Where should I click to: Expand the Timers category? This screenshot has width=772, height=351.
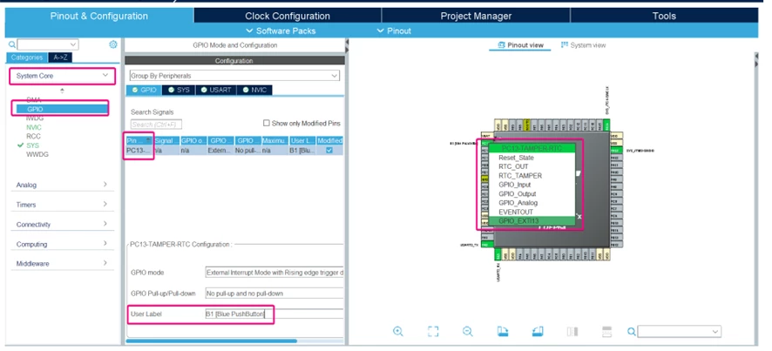click(62, 205)
